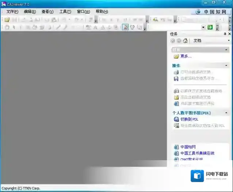The height and width of the screenshot is (192, 233).
Task: Open the dropdown beside the green arrow
Action: 203,27
